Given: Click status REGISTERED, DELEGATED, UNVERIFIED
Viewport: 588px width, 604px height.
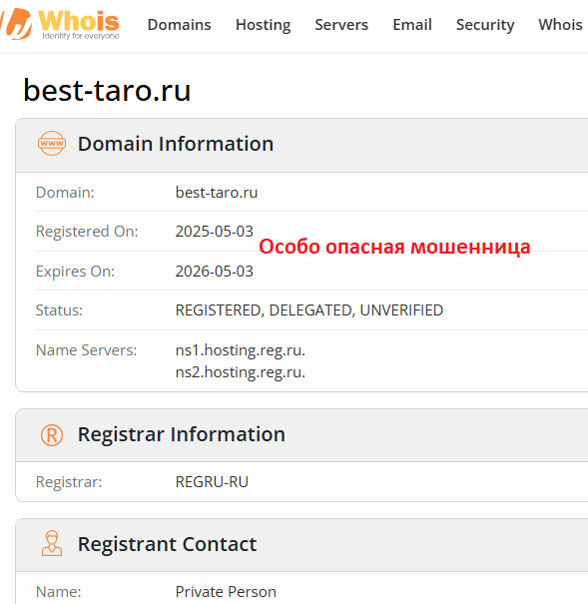Looking at the screenshot, I should tap(309, 310).
